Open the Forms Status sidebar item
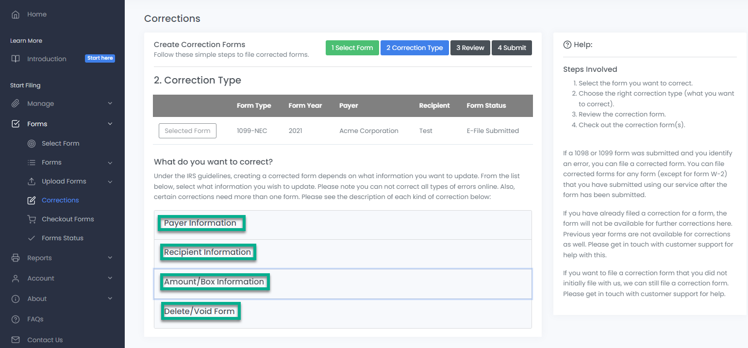This screenshot has width=748, height=348. tap(62, 238)
